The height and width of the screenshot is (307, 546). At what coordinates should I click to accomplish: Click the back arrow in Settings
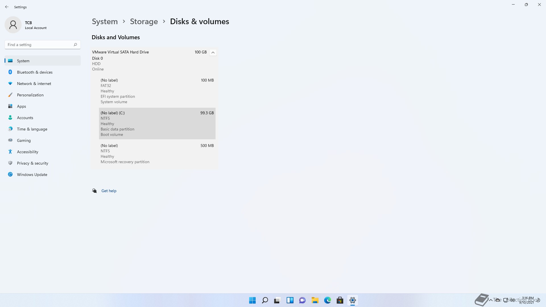point(7,7)
